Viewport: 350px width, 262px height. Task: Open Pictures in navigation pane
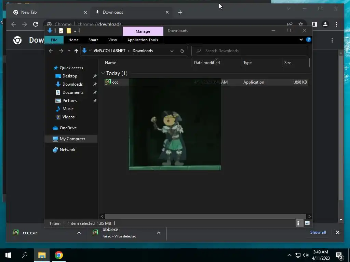click(70, 101)
